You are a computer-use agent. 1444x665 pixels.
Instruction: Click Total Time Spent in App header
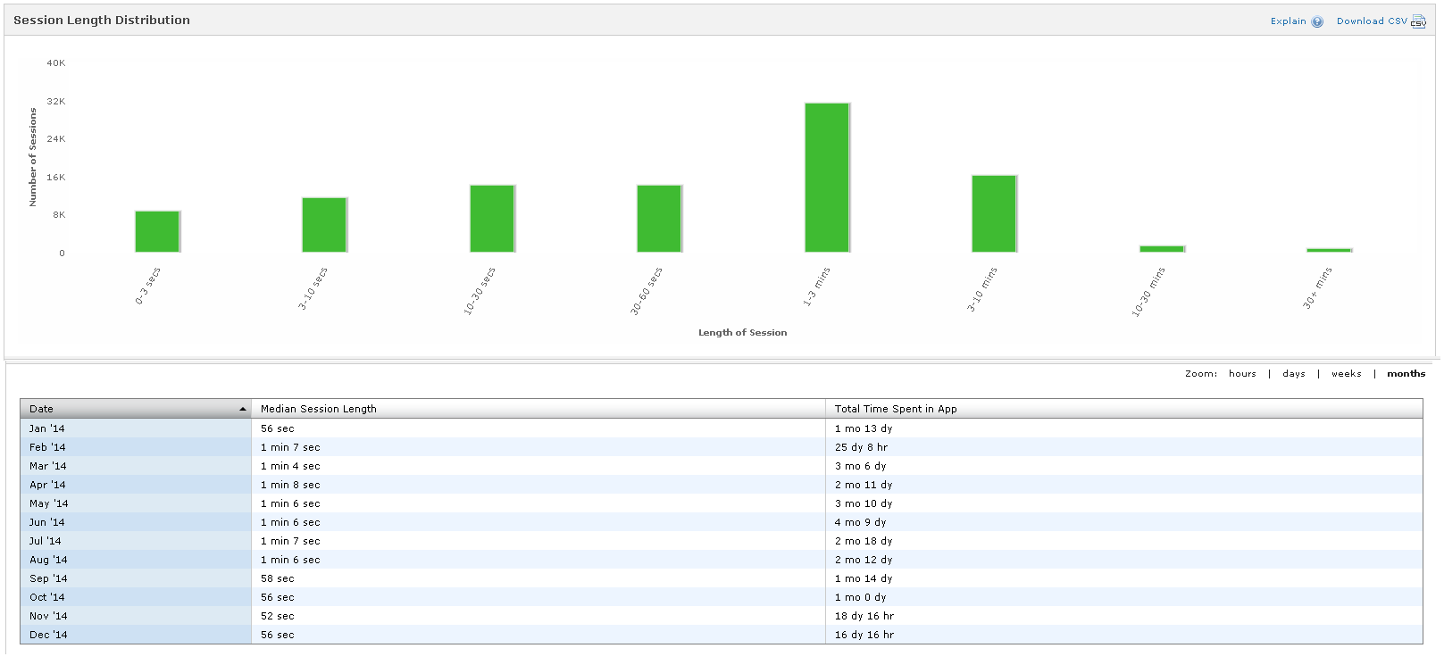coord(1124,409)
